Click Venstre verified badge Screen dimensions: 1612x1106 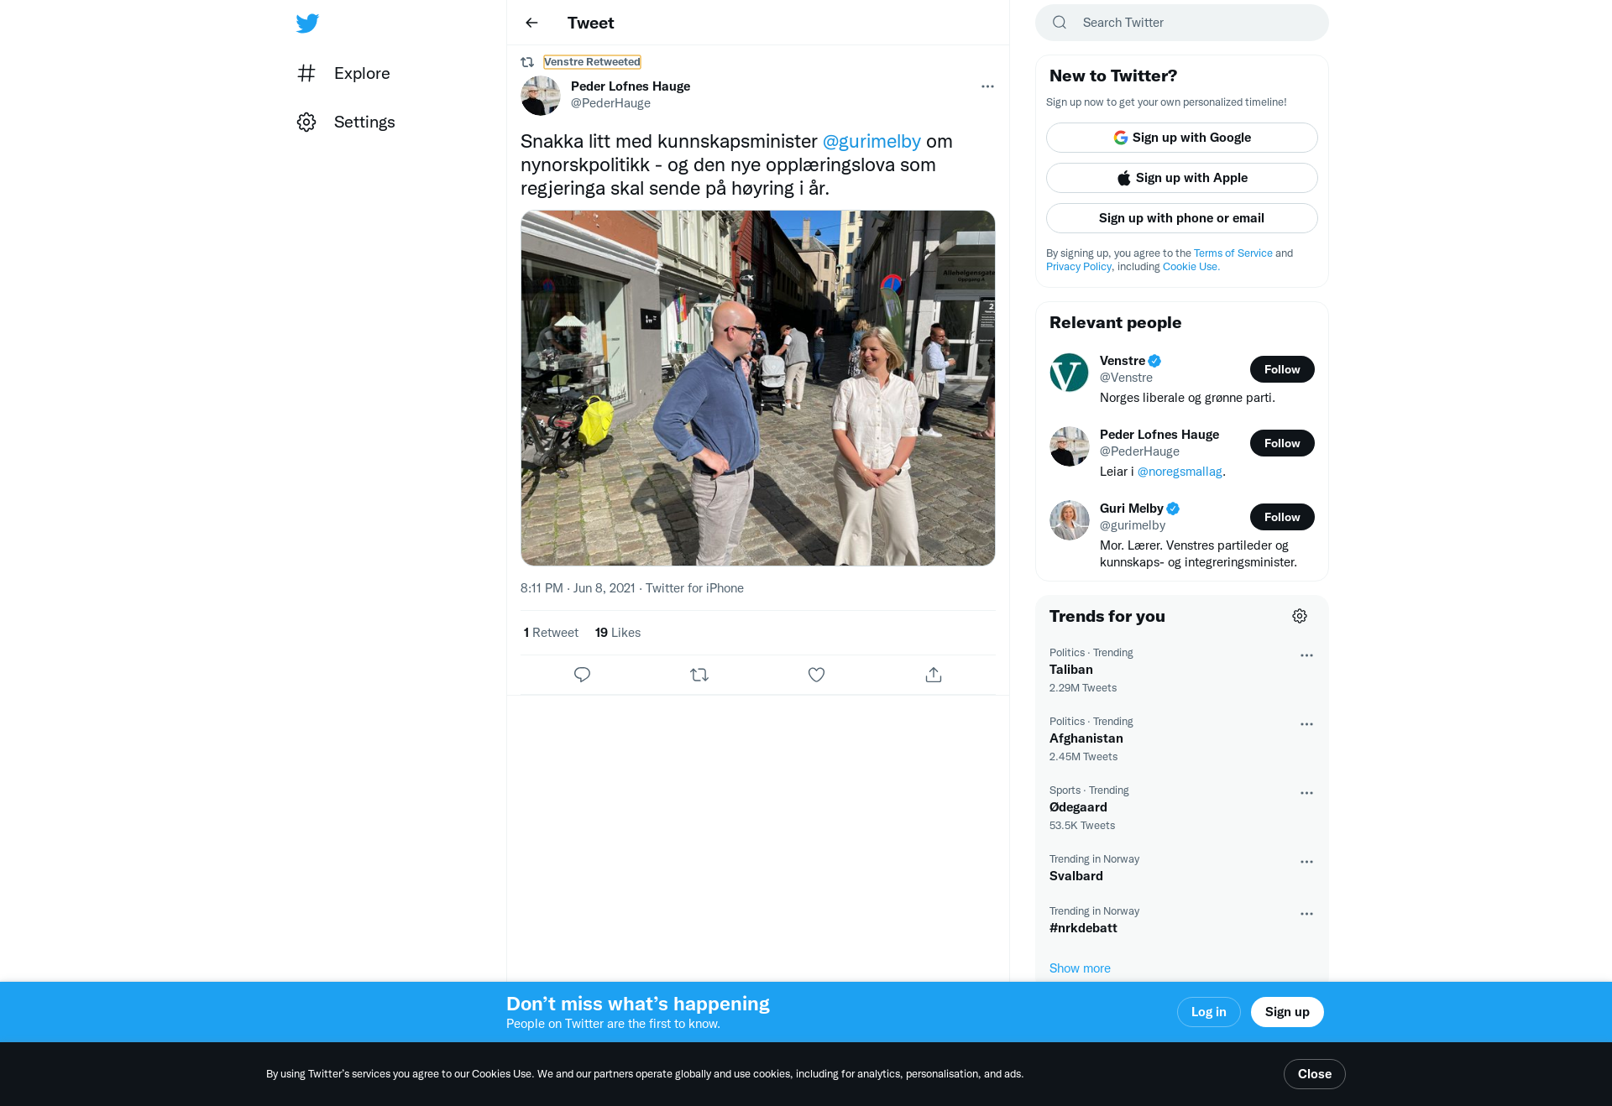point(1155,361)
